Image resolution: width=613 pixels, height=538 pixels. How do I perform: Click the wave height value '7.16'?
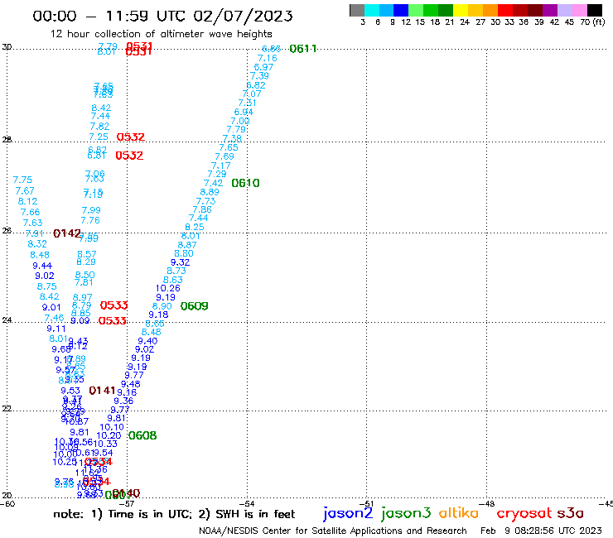pyautogui.click(x=268, y=58)
